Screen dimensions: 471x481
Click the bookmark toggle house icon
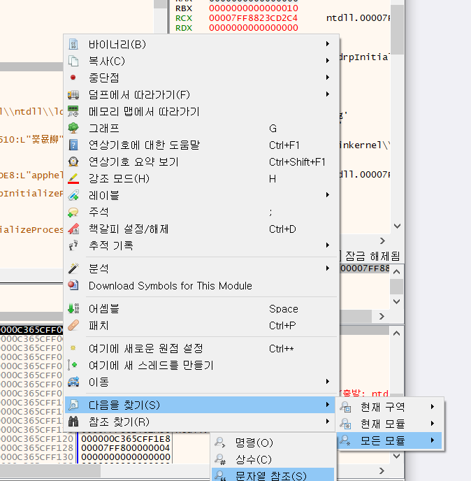pyautogui.click(x=73, y=229)
